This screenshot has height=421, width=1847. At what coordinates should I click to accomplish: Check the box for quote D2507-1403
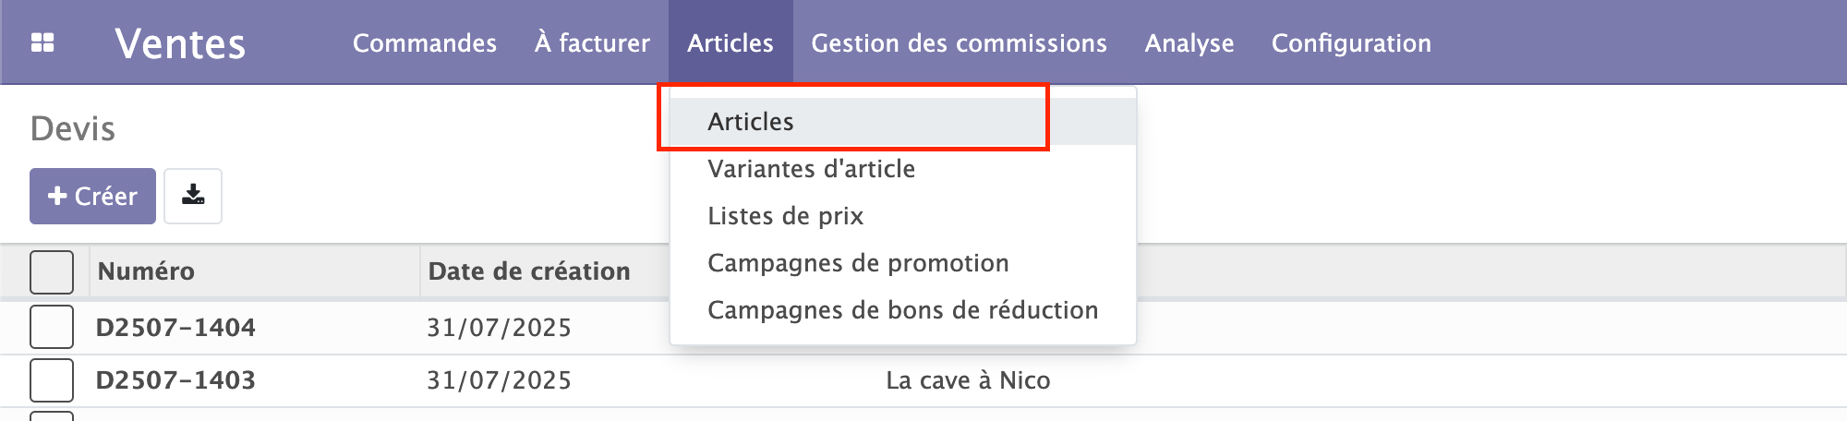[x=52, y=379]
